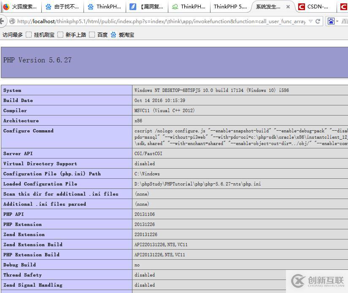Open the 挂机刷宝 bookmark
This screenshot has height=293, width=348.
point(44,35)
